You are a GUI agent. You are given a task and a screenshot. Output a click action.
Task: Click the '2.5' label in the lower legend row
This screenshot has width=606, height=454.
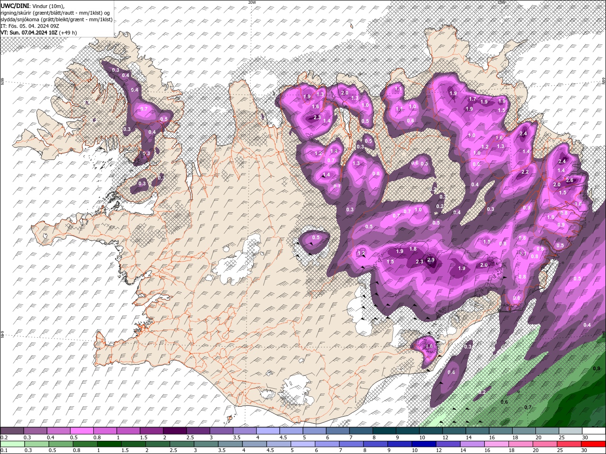pos(174,451)
